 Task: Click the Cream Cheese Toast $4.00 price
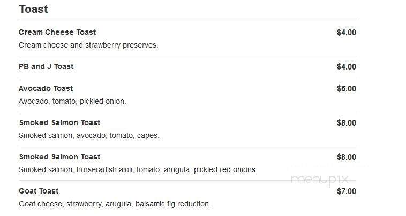click(346, 33)
